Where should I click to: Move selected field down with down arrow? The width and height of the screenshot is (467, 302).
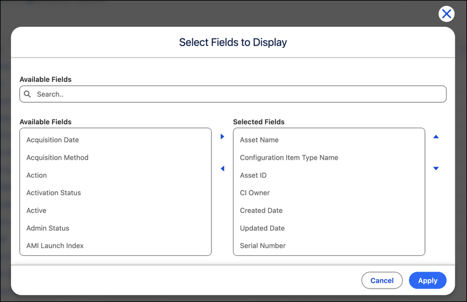click(436, 168)
